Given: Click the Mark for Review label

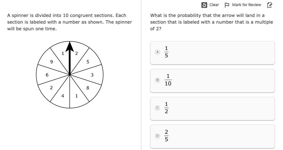Looking at the screenshot, I should (x=246, y=5).
